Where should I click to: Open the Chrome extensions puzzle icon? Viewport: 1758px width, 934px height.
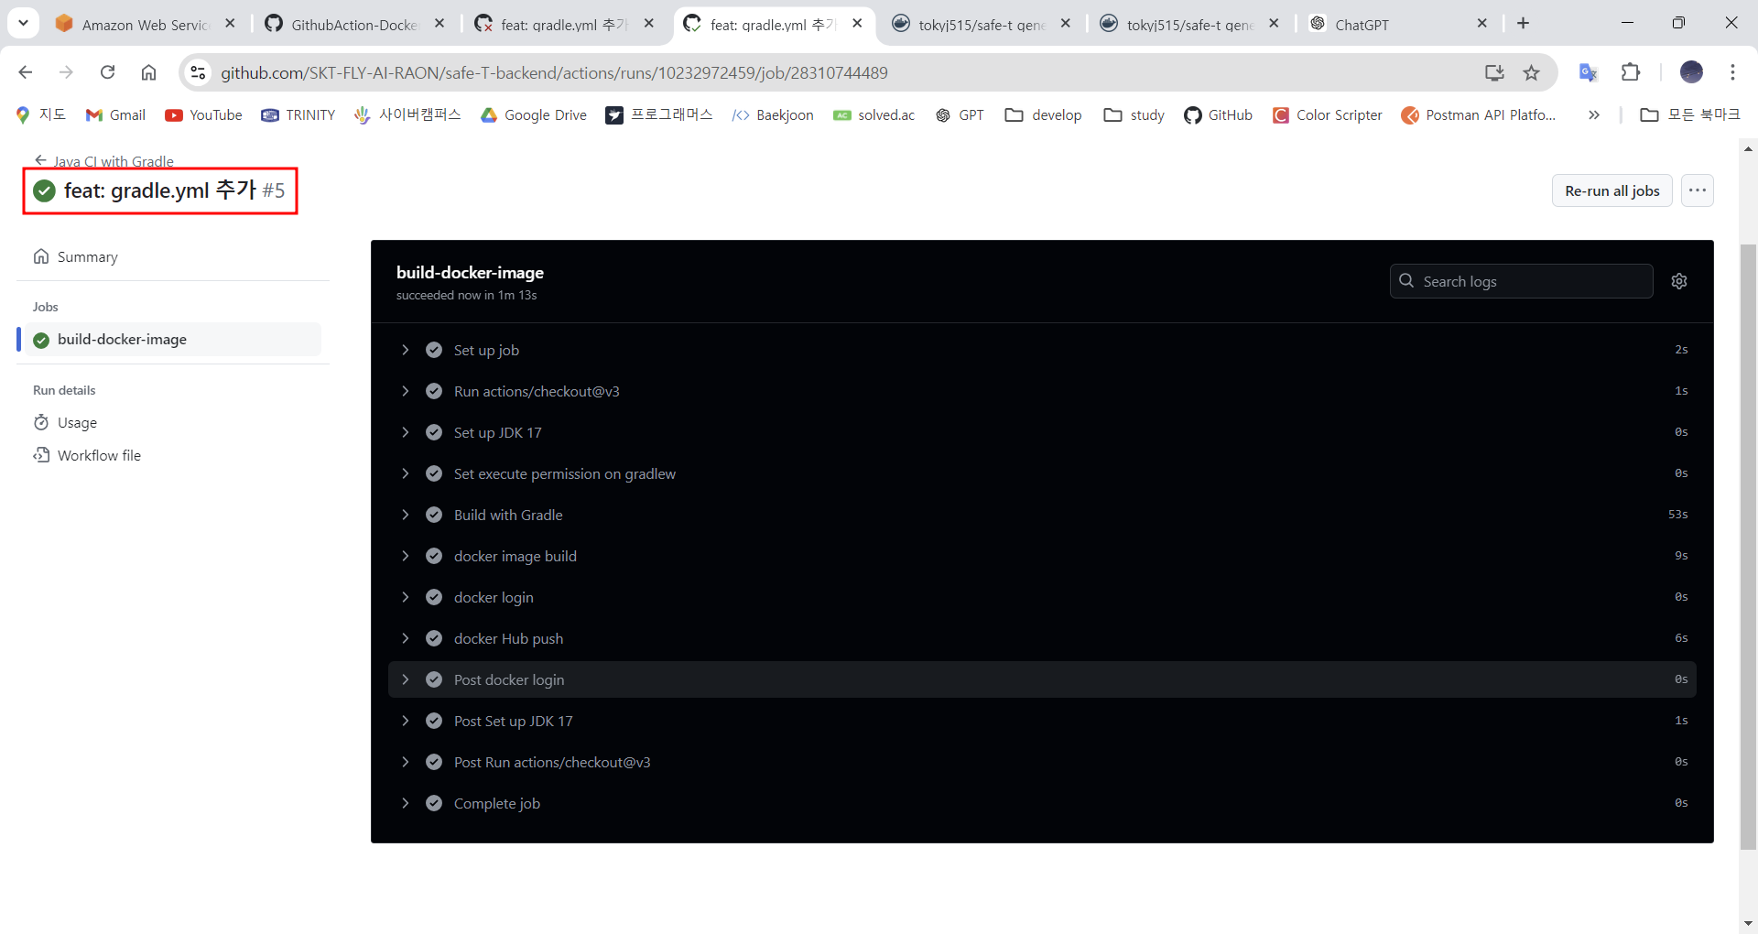pyautogui.click(x=1632, y=72)
